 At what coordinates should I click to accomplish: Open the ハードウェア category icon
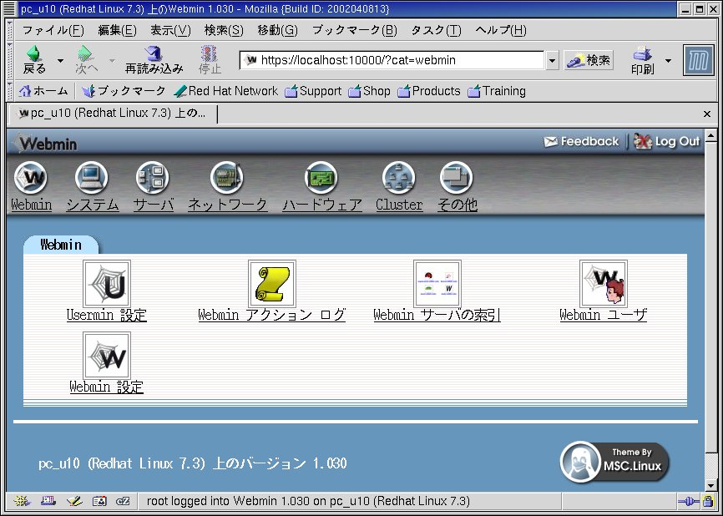(321, 178)
